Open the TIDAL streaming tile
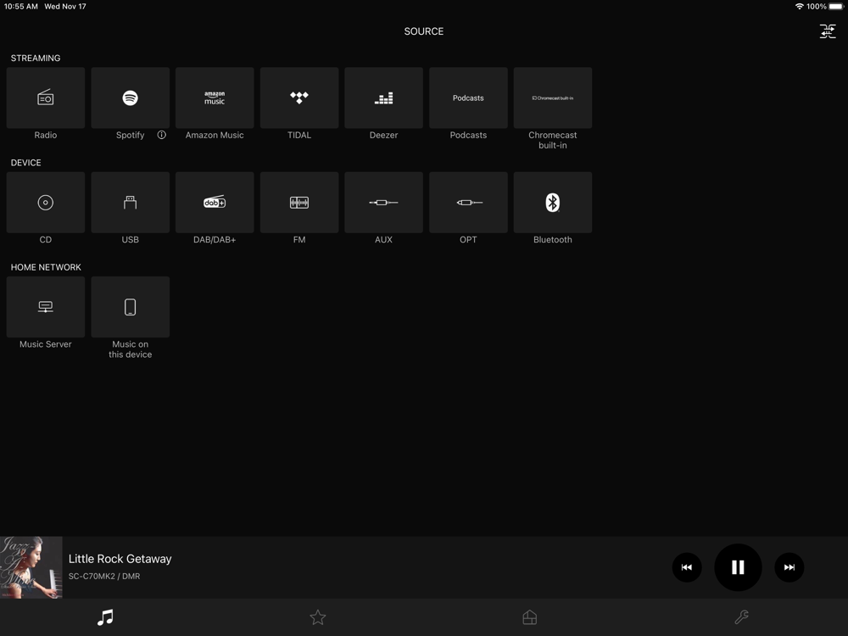848x636 pixels. (x=299, y=98)
